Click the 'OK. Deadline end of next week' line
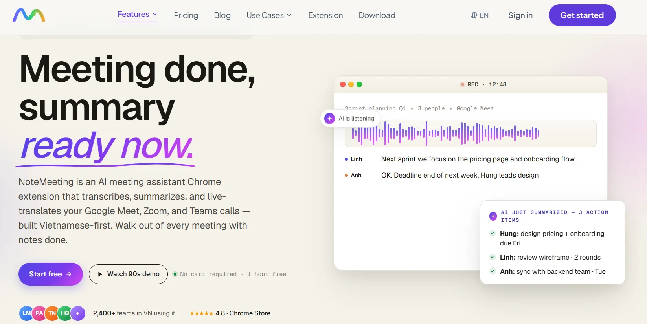647x324 pixels. (460, 175)
